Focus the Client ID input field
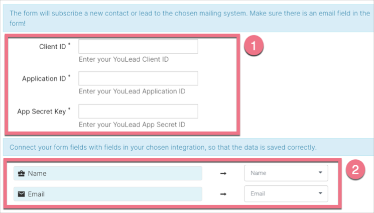The image size is (374, 213). tap(138, 47)
